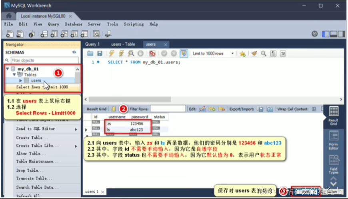Viewport: 348px width, 199px height.
Task: Click the new SQL tab toolbar icon
Action: [x=10, y=34]
